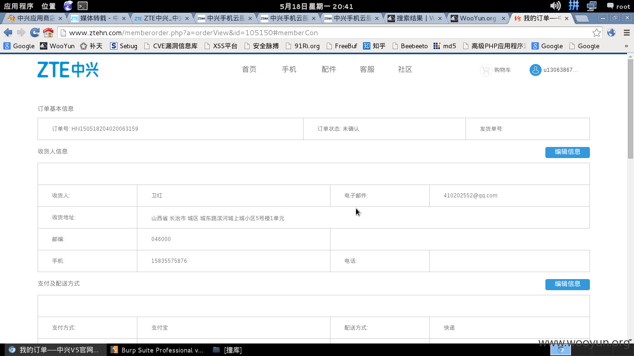Click 编辑信息 for 支付及配送方式
Viewport: 634px width, 356px height.
click(x=568, y=284)
